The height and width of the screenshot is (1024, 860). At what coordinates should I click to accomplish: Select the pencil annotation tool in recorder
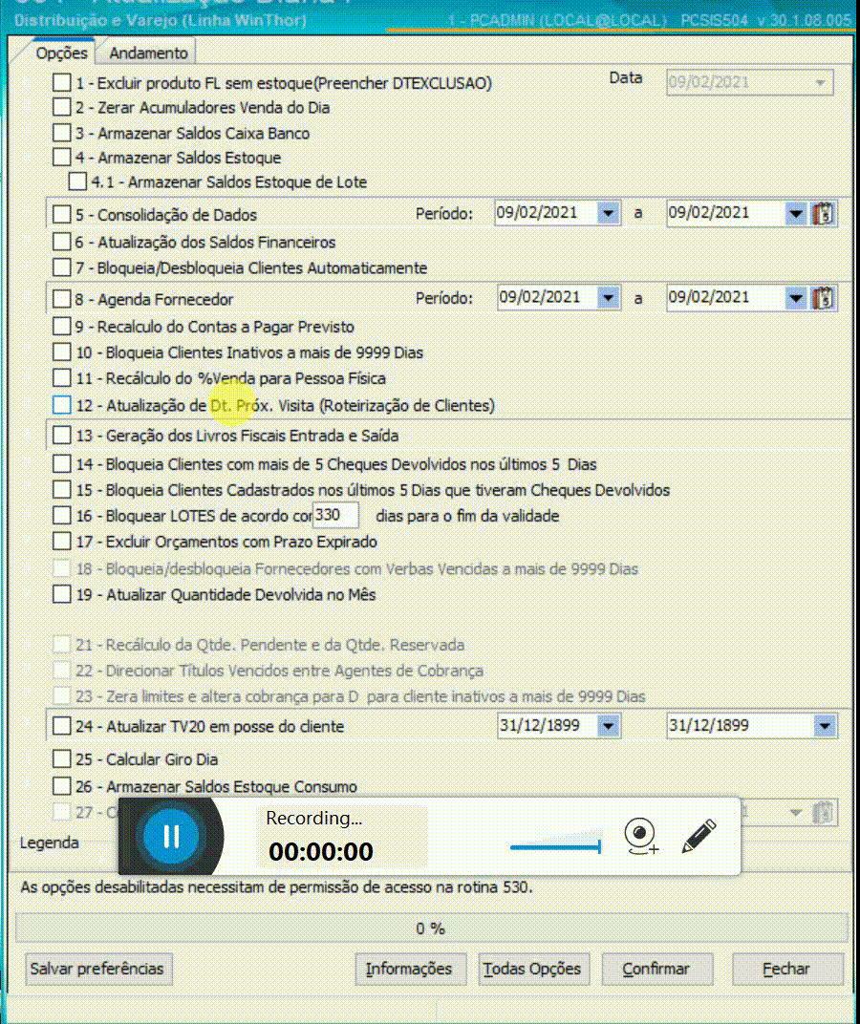tap(699, 836)
